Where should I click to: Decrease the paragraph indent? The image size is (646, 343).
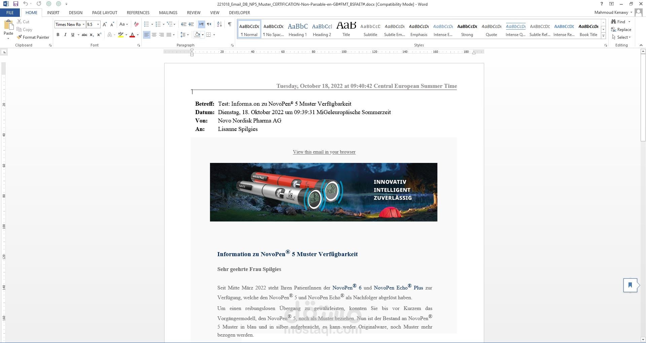(x=183, y=24)
